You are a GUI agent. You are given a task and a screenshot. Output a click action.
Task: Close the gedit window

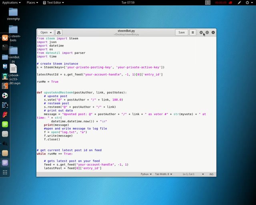tap(213, 32)
